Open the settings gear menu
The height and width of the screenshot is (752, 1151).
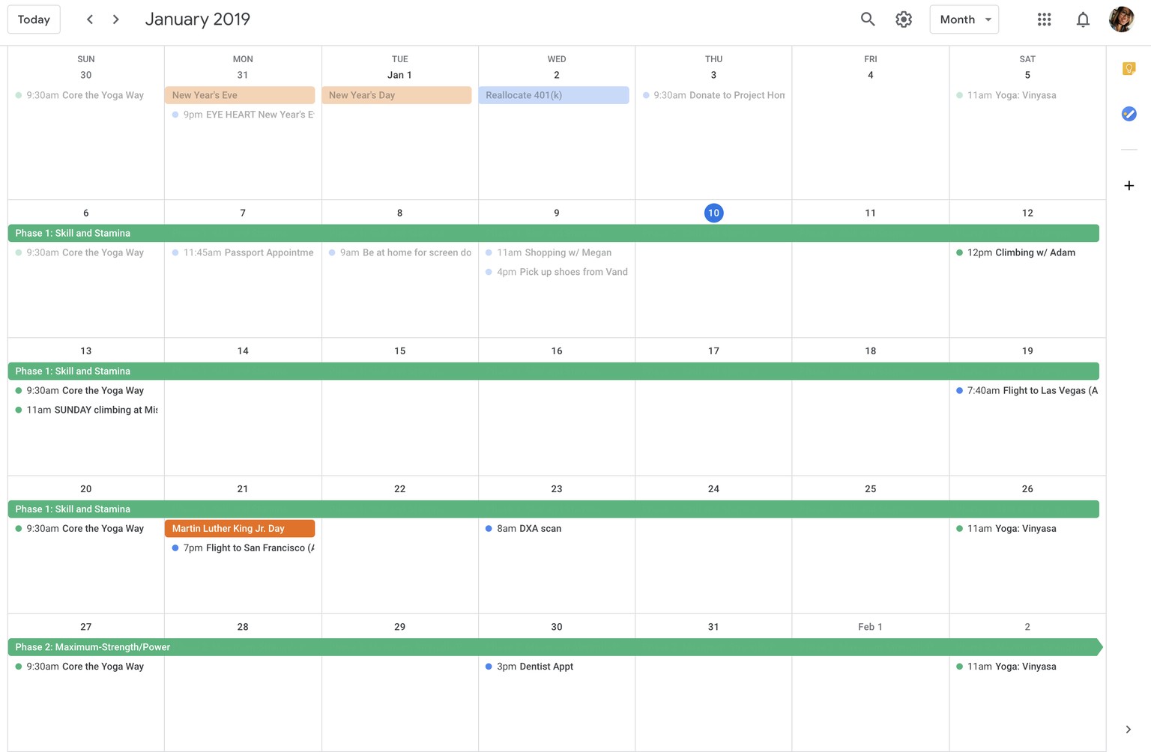pos(904,19)
